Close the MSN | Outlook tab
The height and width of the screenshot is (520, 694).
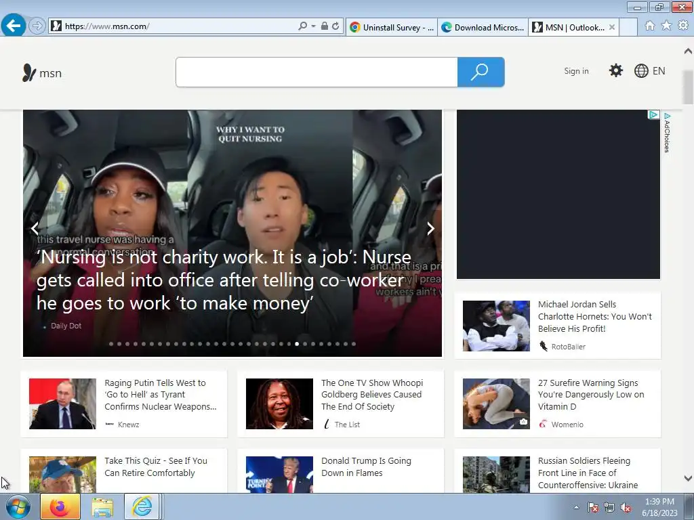pos(612,27)
